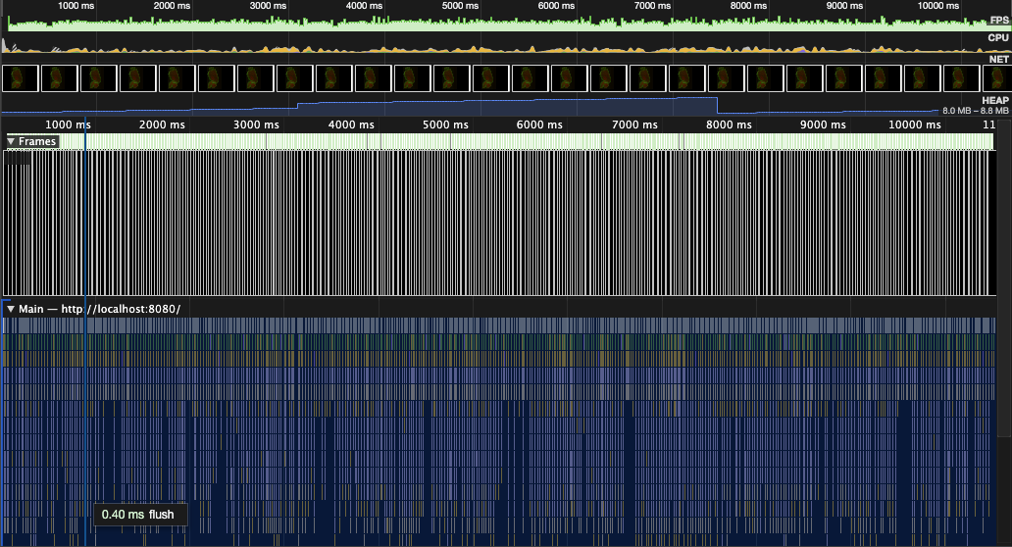Collapse the Frames track triangle
The height and width of the screenshot is (547, 1012).
point(11,141)
